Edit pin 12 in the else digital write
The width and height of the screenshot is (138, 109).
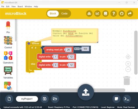[71, 65]
